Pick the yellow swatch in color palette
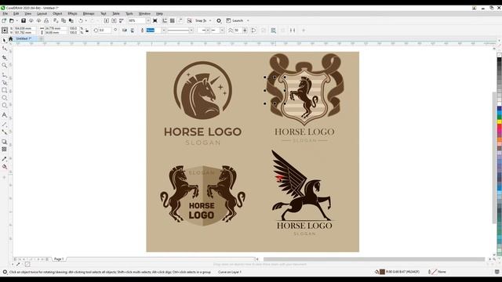502x282 pixels. pyautogui.click(x=499, y=122)
